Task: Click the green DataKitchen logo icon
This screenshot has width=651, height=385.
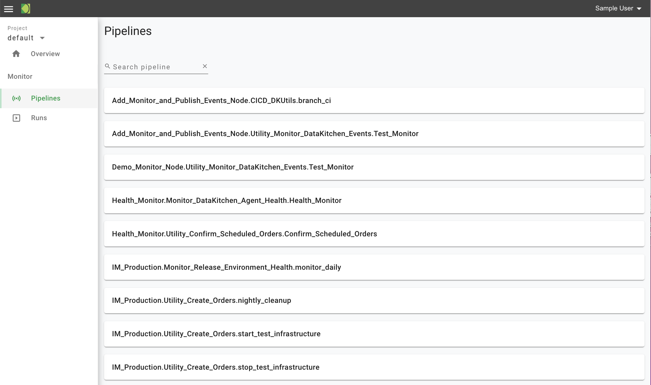Action: coord(25,9)
